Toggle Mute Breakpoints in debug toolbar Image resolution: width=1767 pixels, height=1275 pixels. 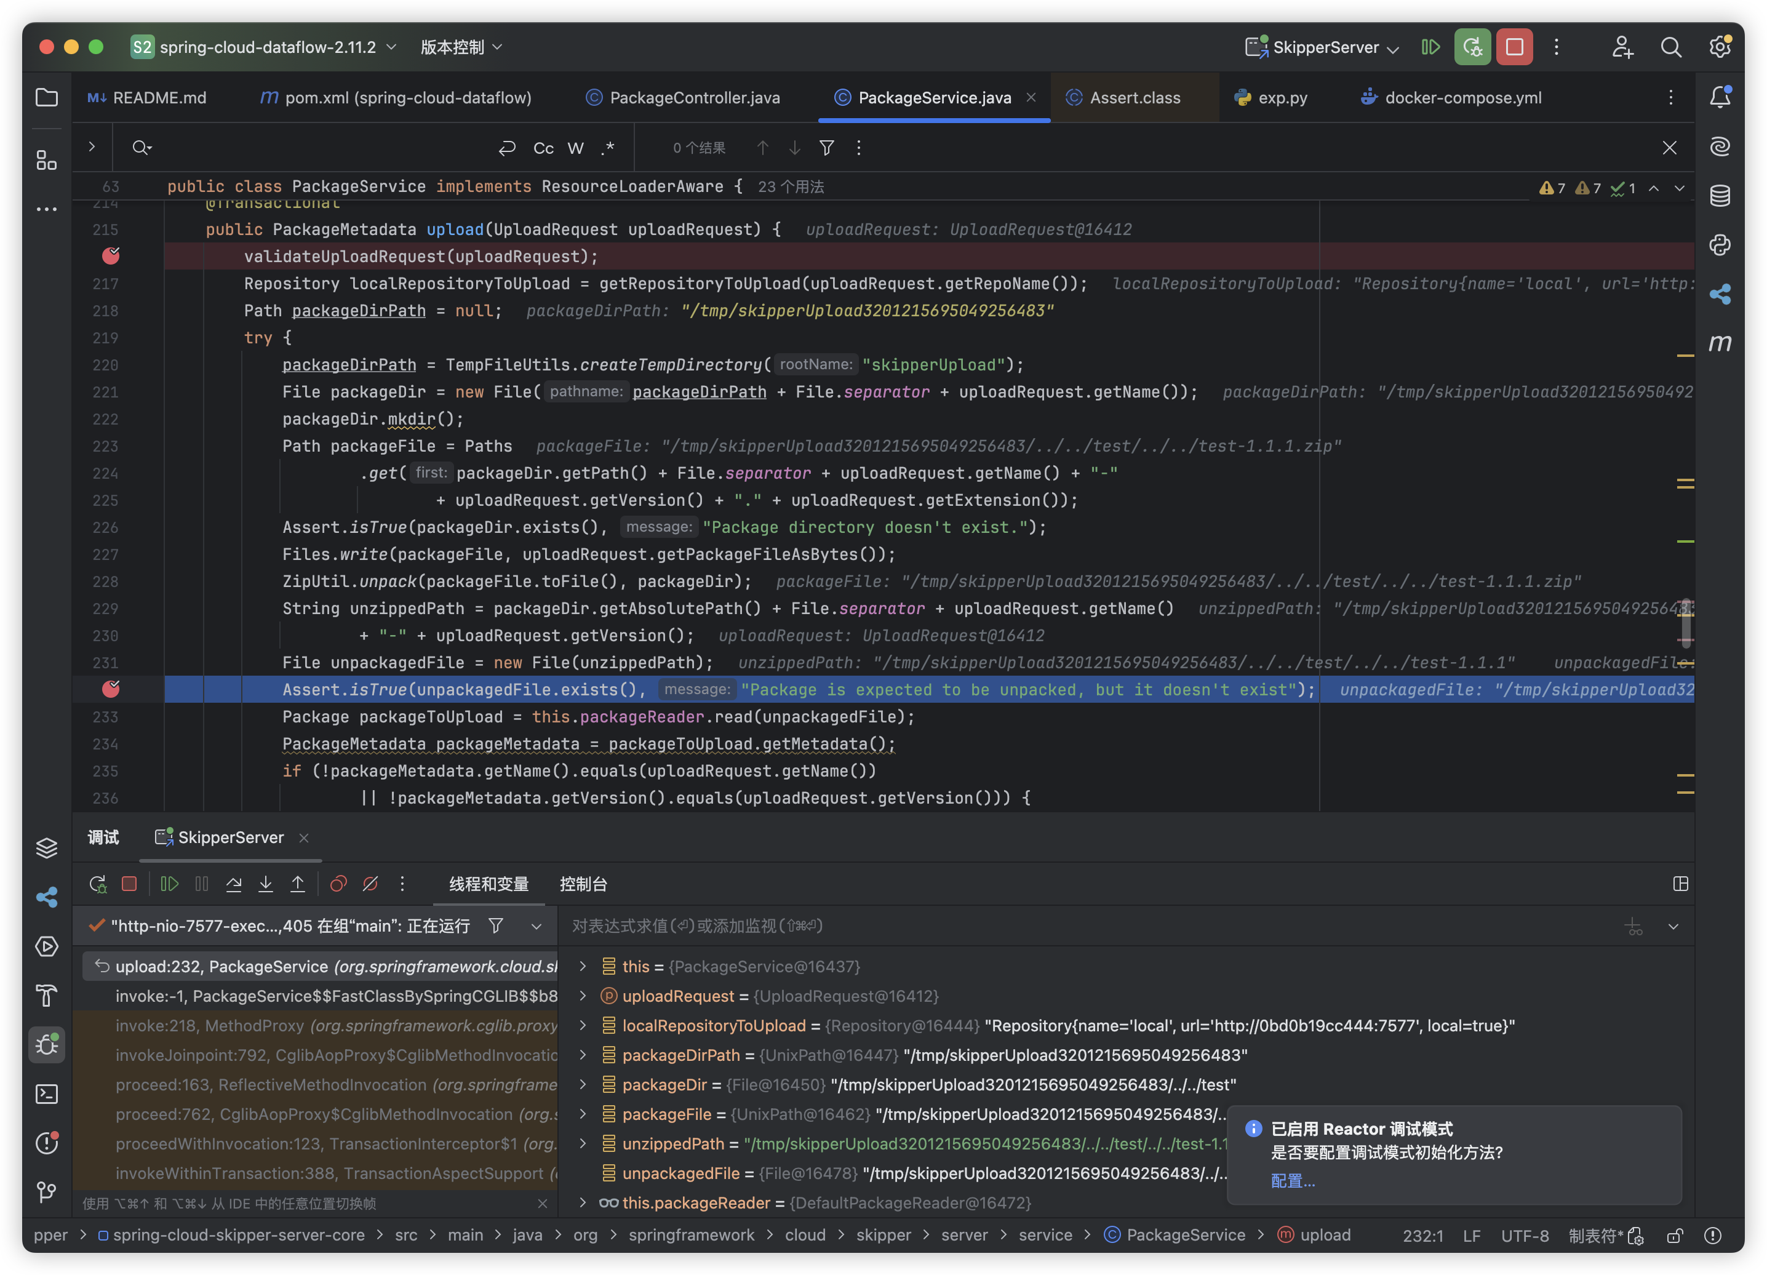point(371,884)
